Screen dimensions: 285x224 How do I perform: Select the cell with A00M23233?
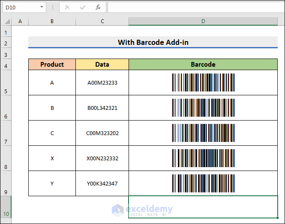coord(102,83)
